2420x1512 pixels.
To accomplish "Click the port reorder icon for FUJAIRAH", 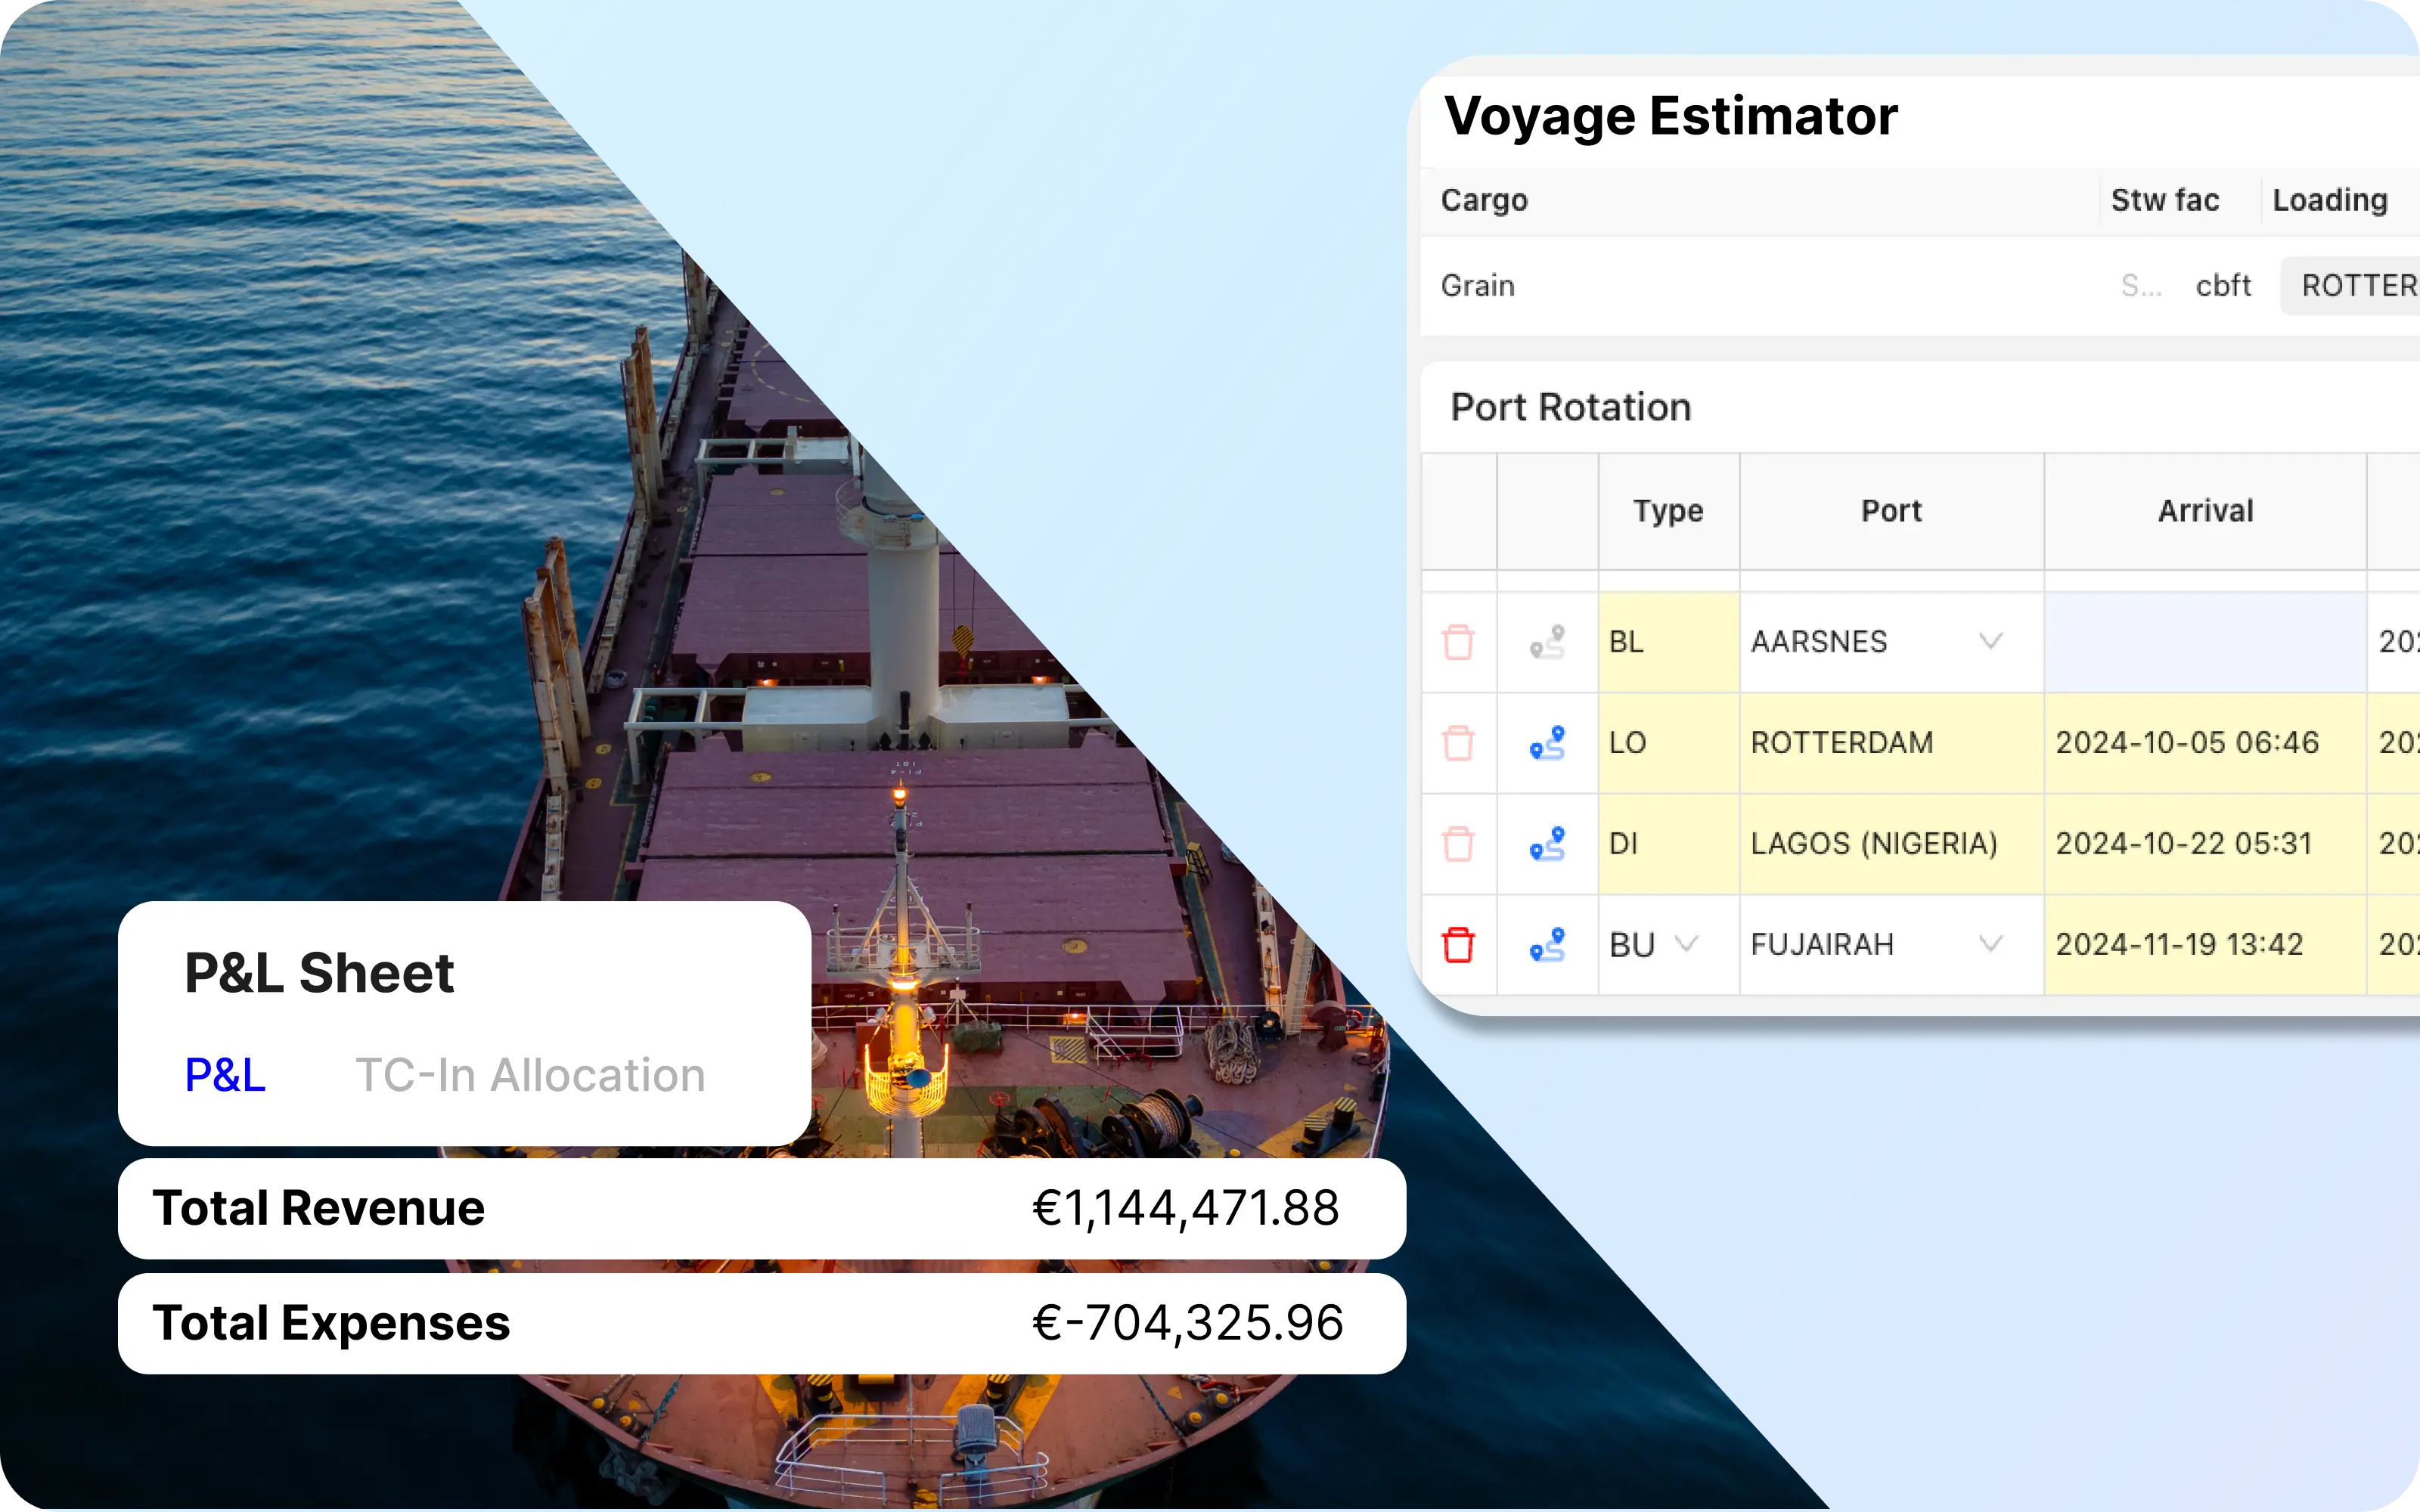I will tap(1545, 944).
